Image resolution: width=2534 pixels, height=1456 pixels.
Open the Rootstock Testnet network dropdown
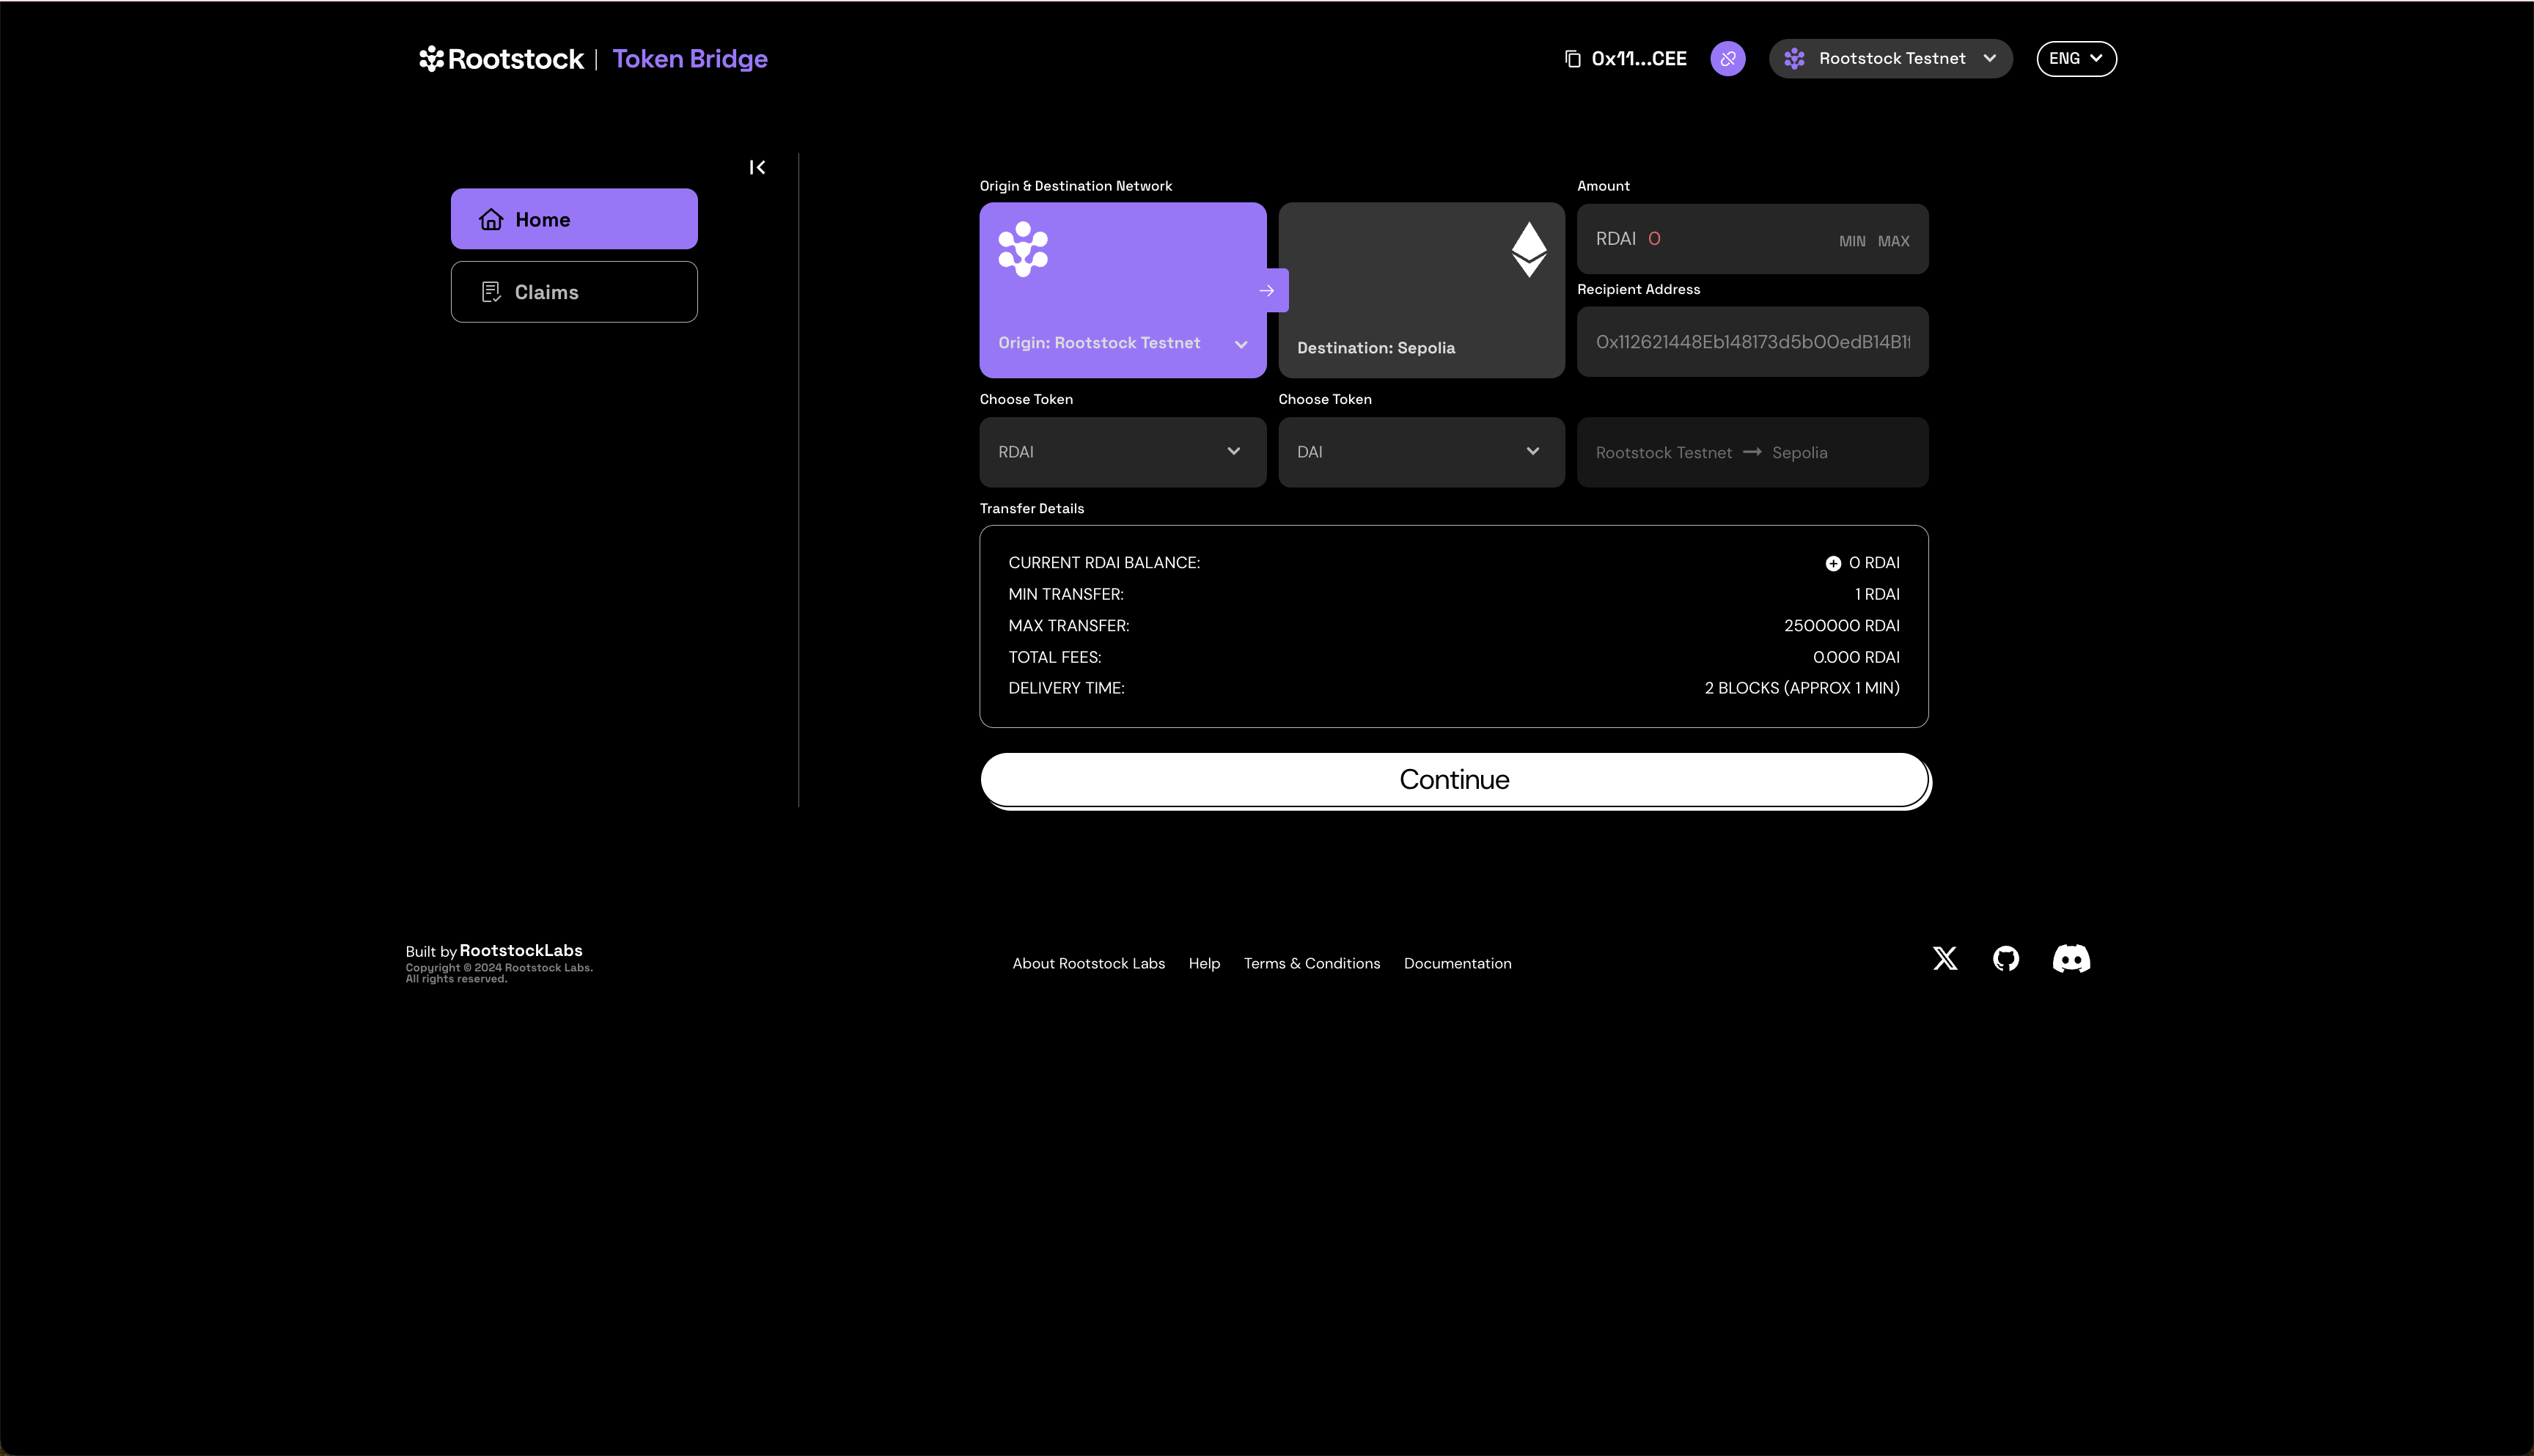pyautogui.click(x=1890, y=59)
